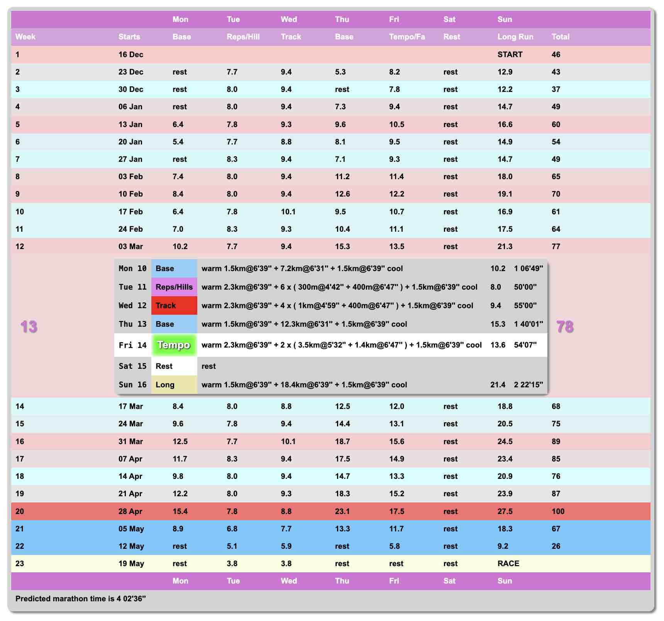This screenshot has width=664, height=621.
Task: Select the week 1 row starting 16 Dec
Action: click(331, 54)
